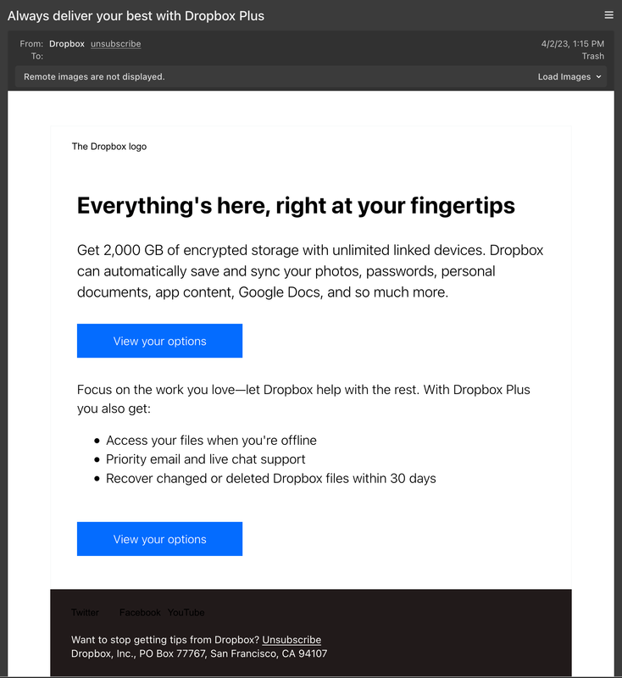Click the footer Unsubscribe link
This screenshot has height=678, width=622.
tap(292, 640)
